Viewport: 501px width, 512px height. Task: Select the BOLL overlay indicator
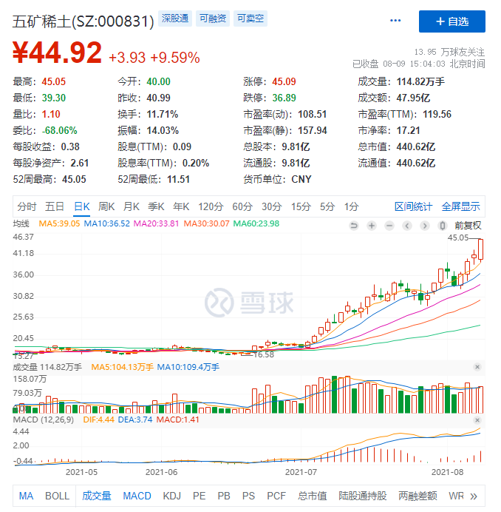(x=57, y=496)
